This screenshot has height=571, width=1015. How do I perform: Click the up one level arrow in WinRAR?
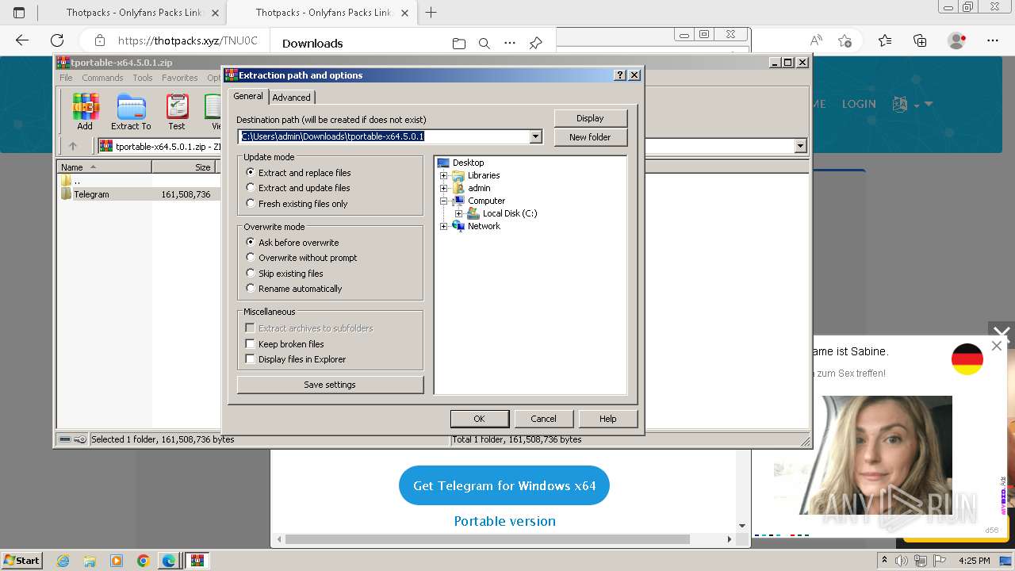(73, 146)
